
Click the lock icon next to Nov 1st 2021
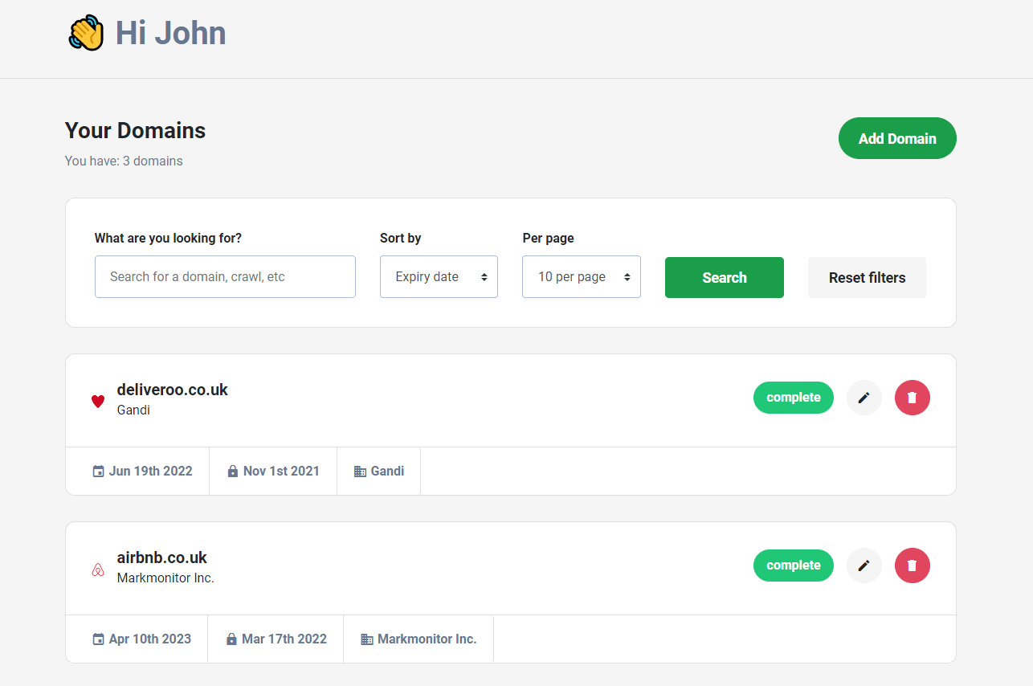233,472
